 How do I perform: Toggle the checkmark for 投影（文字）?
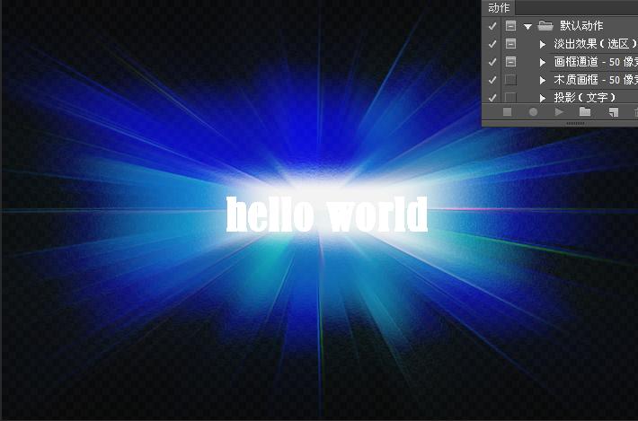pyautogui.click(x=492, y=98)
